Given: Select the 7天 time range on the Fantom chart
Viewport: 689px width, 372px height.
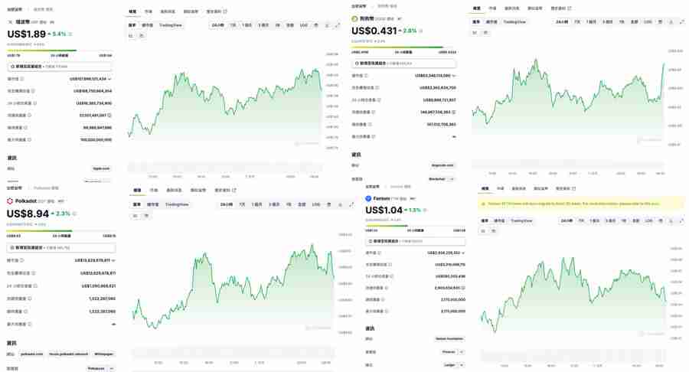Looking at the screenshot, I should [x=580, y=220].
